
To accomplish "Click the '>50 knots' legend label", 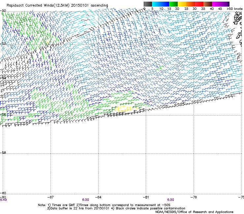I will pyautogui.click(x=234, y=9).
